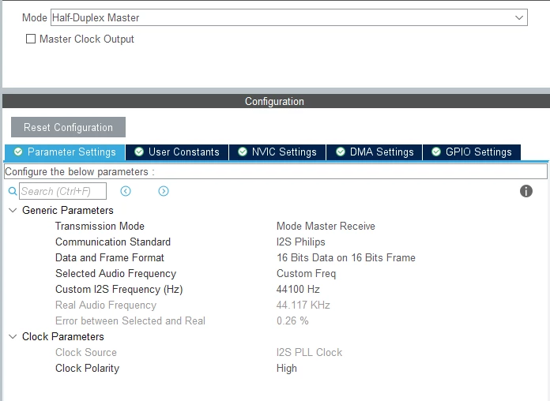Click the information icon on the right
Viewport: 550px width, 401px height.
tap(526, 191)
